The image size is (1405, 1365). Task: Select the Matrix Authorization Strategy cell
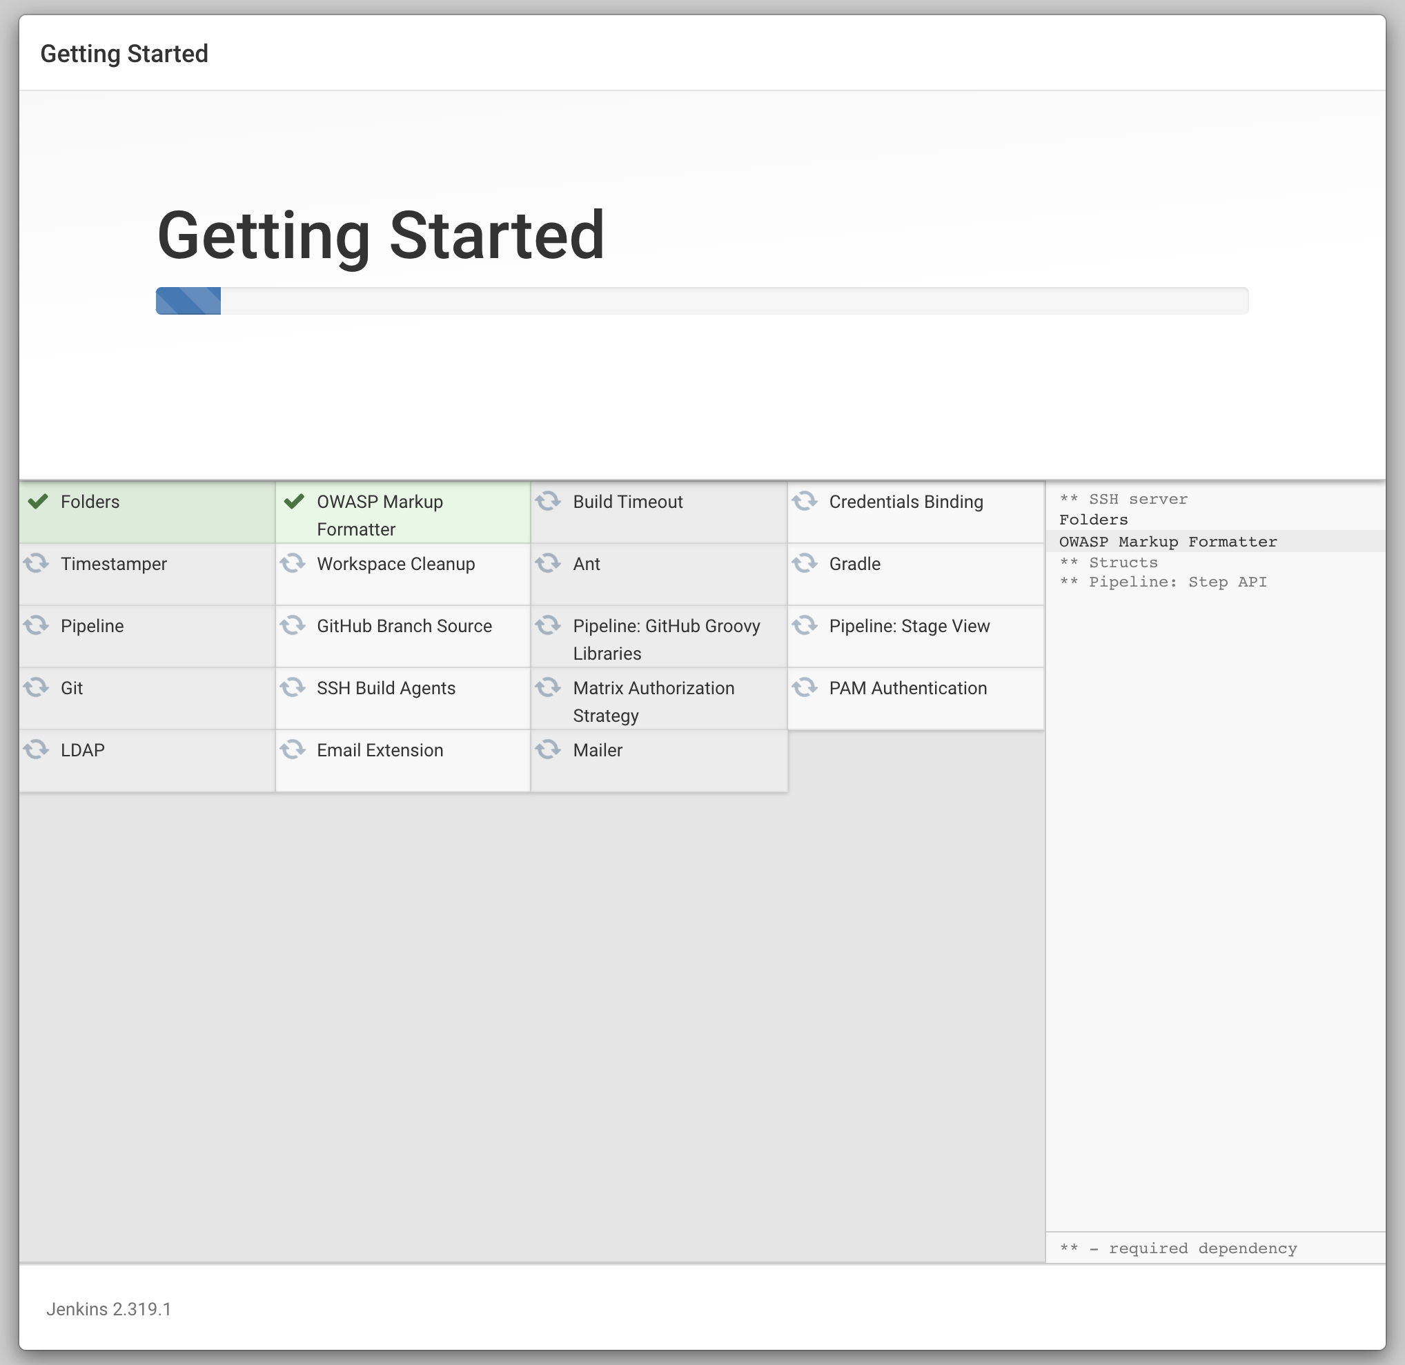(653, 701)
